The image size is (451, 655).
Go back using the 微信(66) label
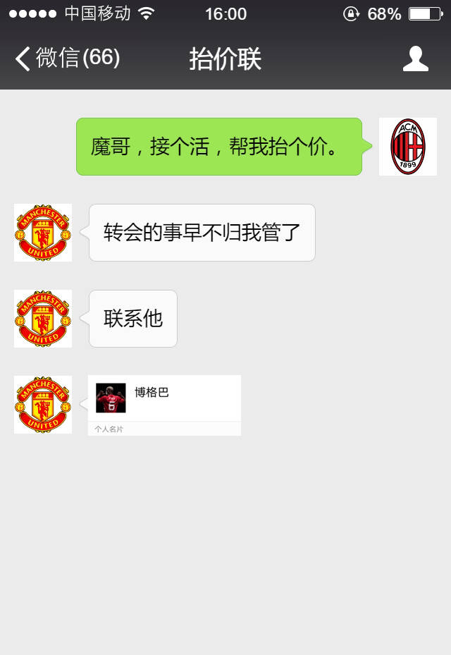[x=78, y=58]
